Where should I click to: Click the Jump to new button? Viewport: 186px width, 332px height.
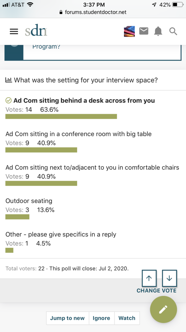click(67, 318)
